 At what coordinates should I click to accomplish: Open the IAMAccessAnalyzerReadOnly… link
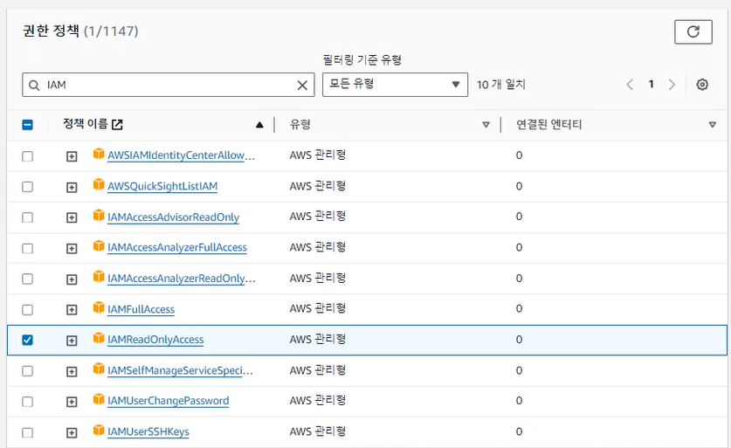(x=182, y=279)
